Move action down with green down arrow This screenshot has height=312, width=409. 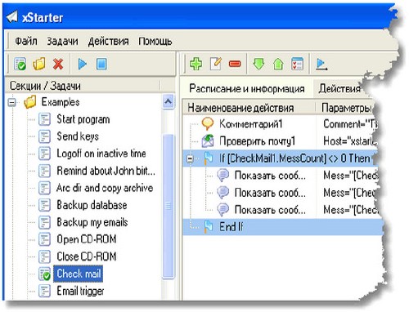[x=258, y=64]
